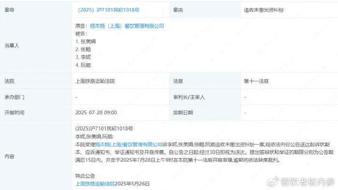338x190 pixels.
Task: Select defendant entry 3. 李妮
Action: (x=83, y=57)
